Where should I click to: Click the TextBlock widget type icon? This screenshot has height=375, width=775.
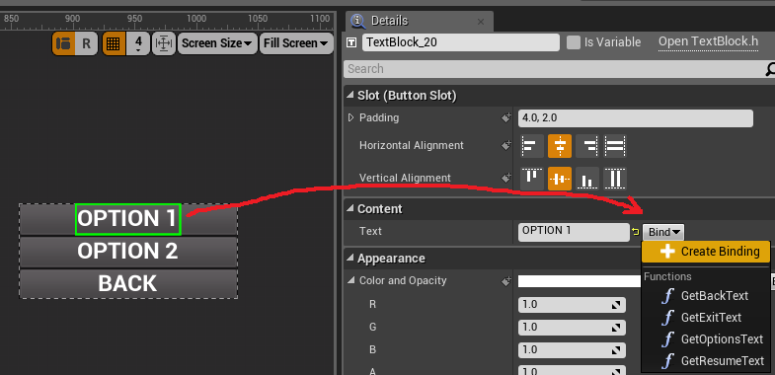coord(351,42)
